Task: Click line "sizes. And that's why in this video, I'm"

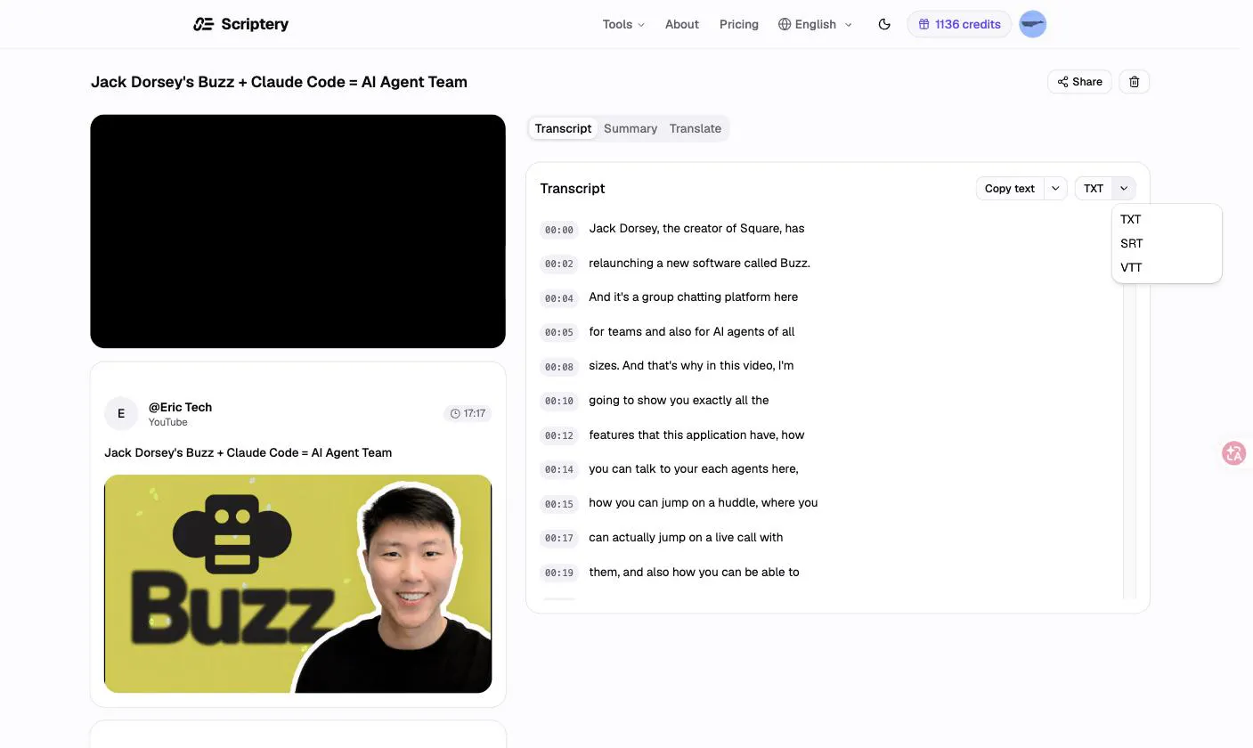Action: coord(691,366)
